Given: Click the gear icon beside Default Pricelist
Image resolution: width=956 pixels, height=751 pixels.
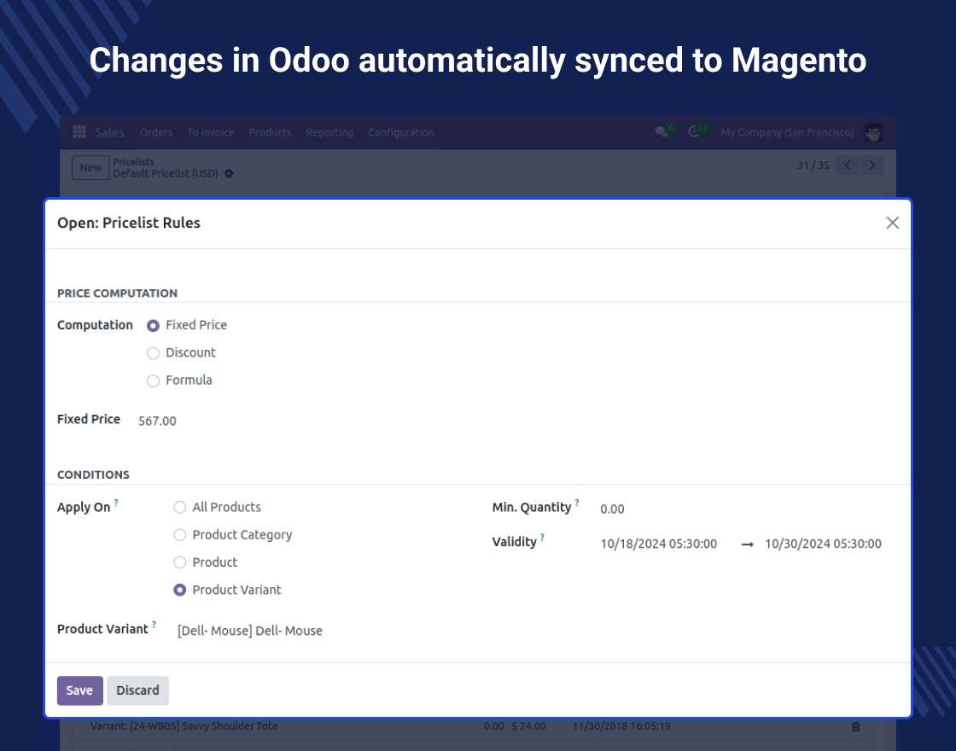Looking at the screenshot, I should pos(229,174).
